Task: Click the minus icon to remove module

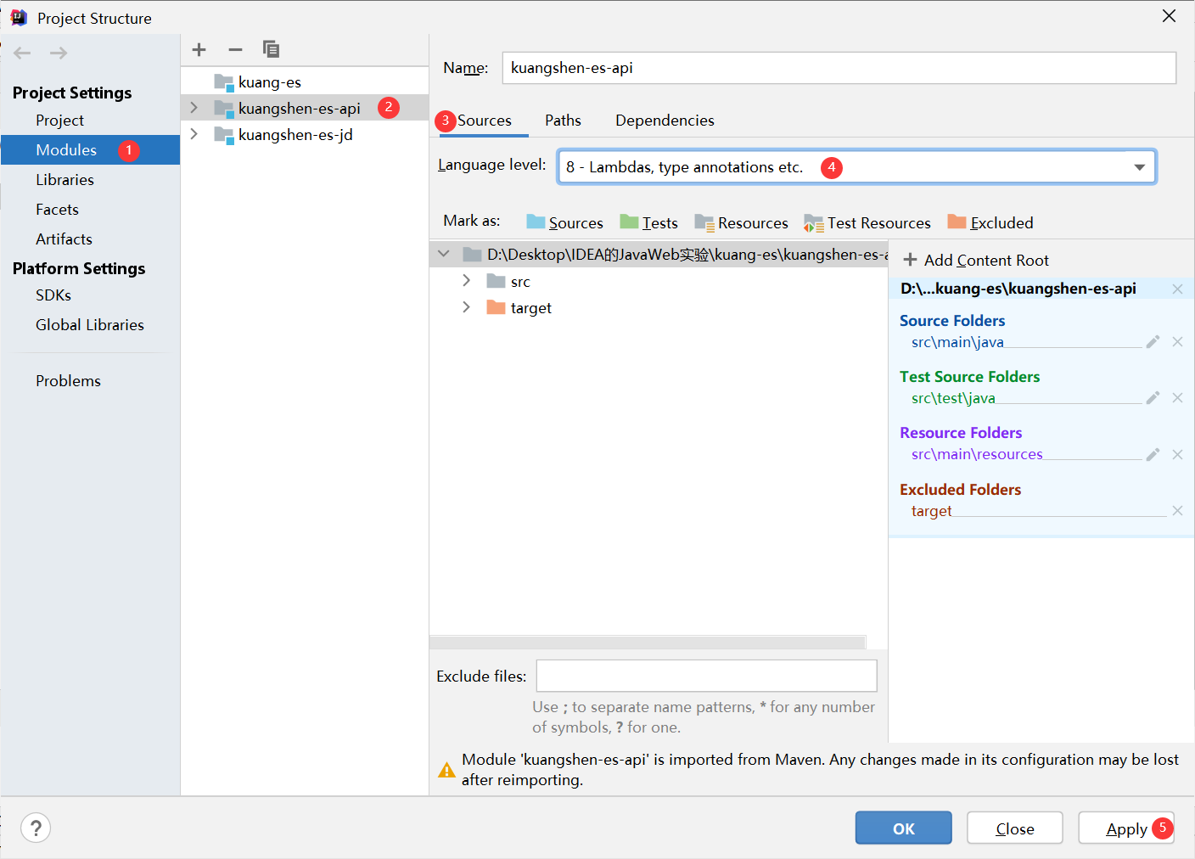Action: (x=235, y=50)
